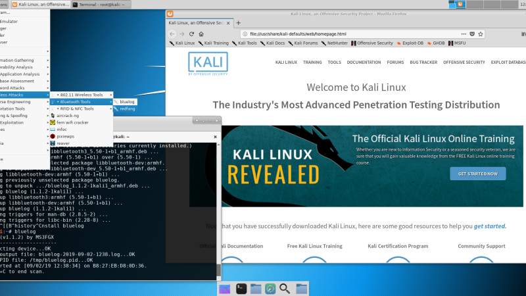Open a new Firefox tab
Image resolution: width=526 pixels, height=296 pixels.
point(238,23)
